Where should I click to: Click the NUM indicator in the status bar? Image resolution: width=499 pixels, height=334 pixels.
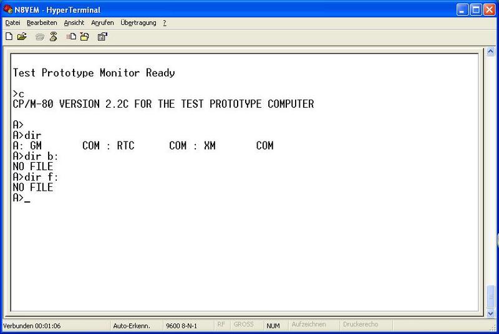[x=273, y=325]
